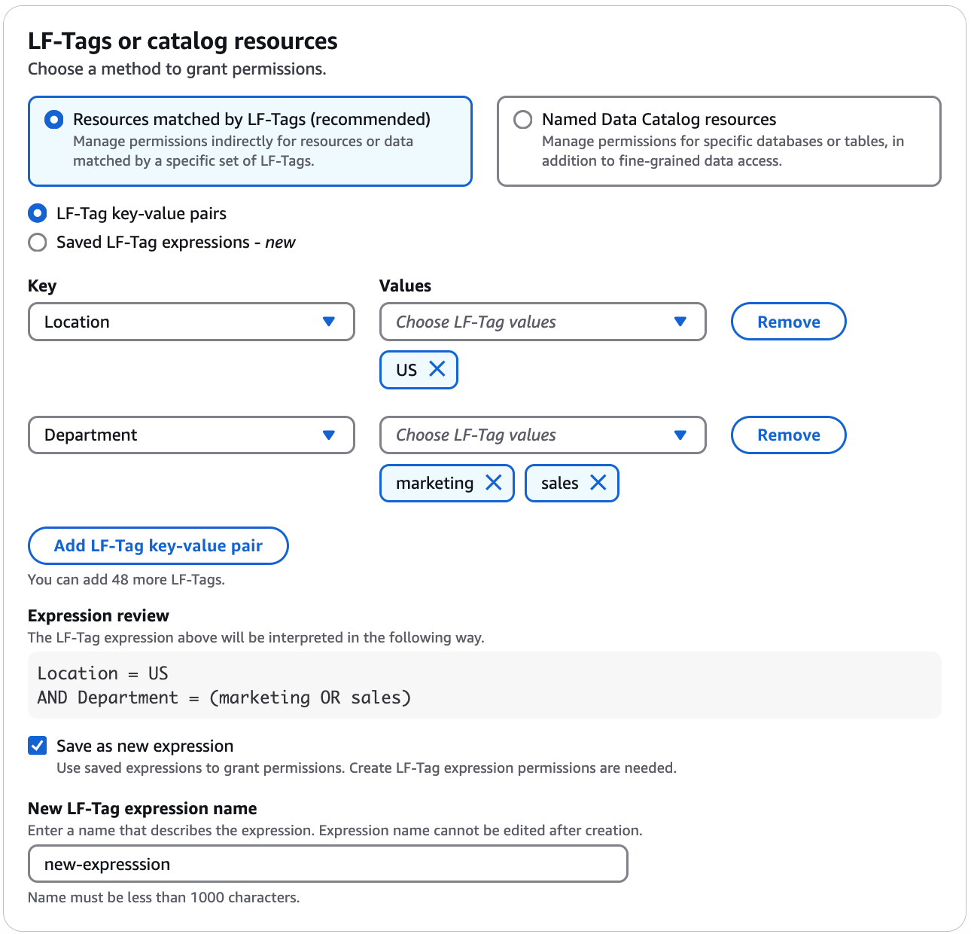The width and height of the screenshot is (971, 934).
Task: Remove the US tag value
Action: pyautogui.click(x=437, y=369)
